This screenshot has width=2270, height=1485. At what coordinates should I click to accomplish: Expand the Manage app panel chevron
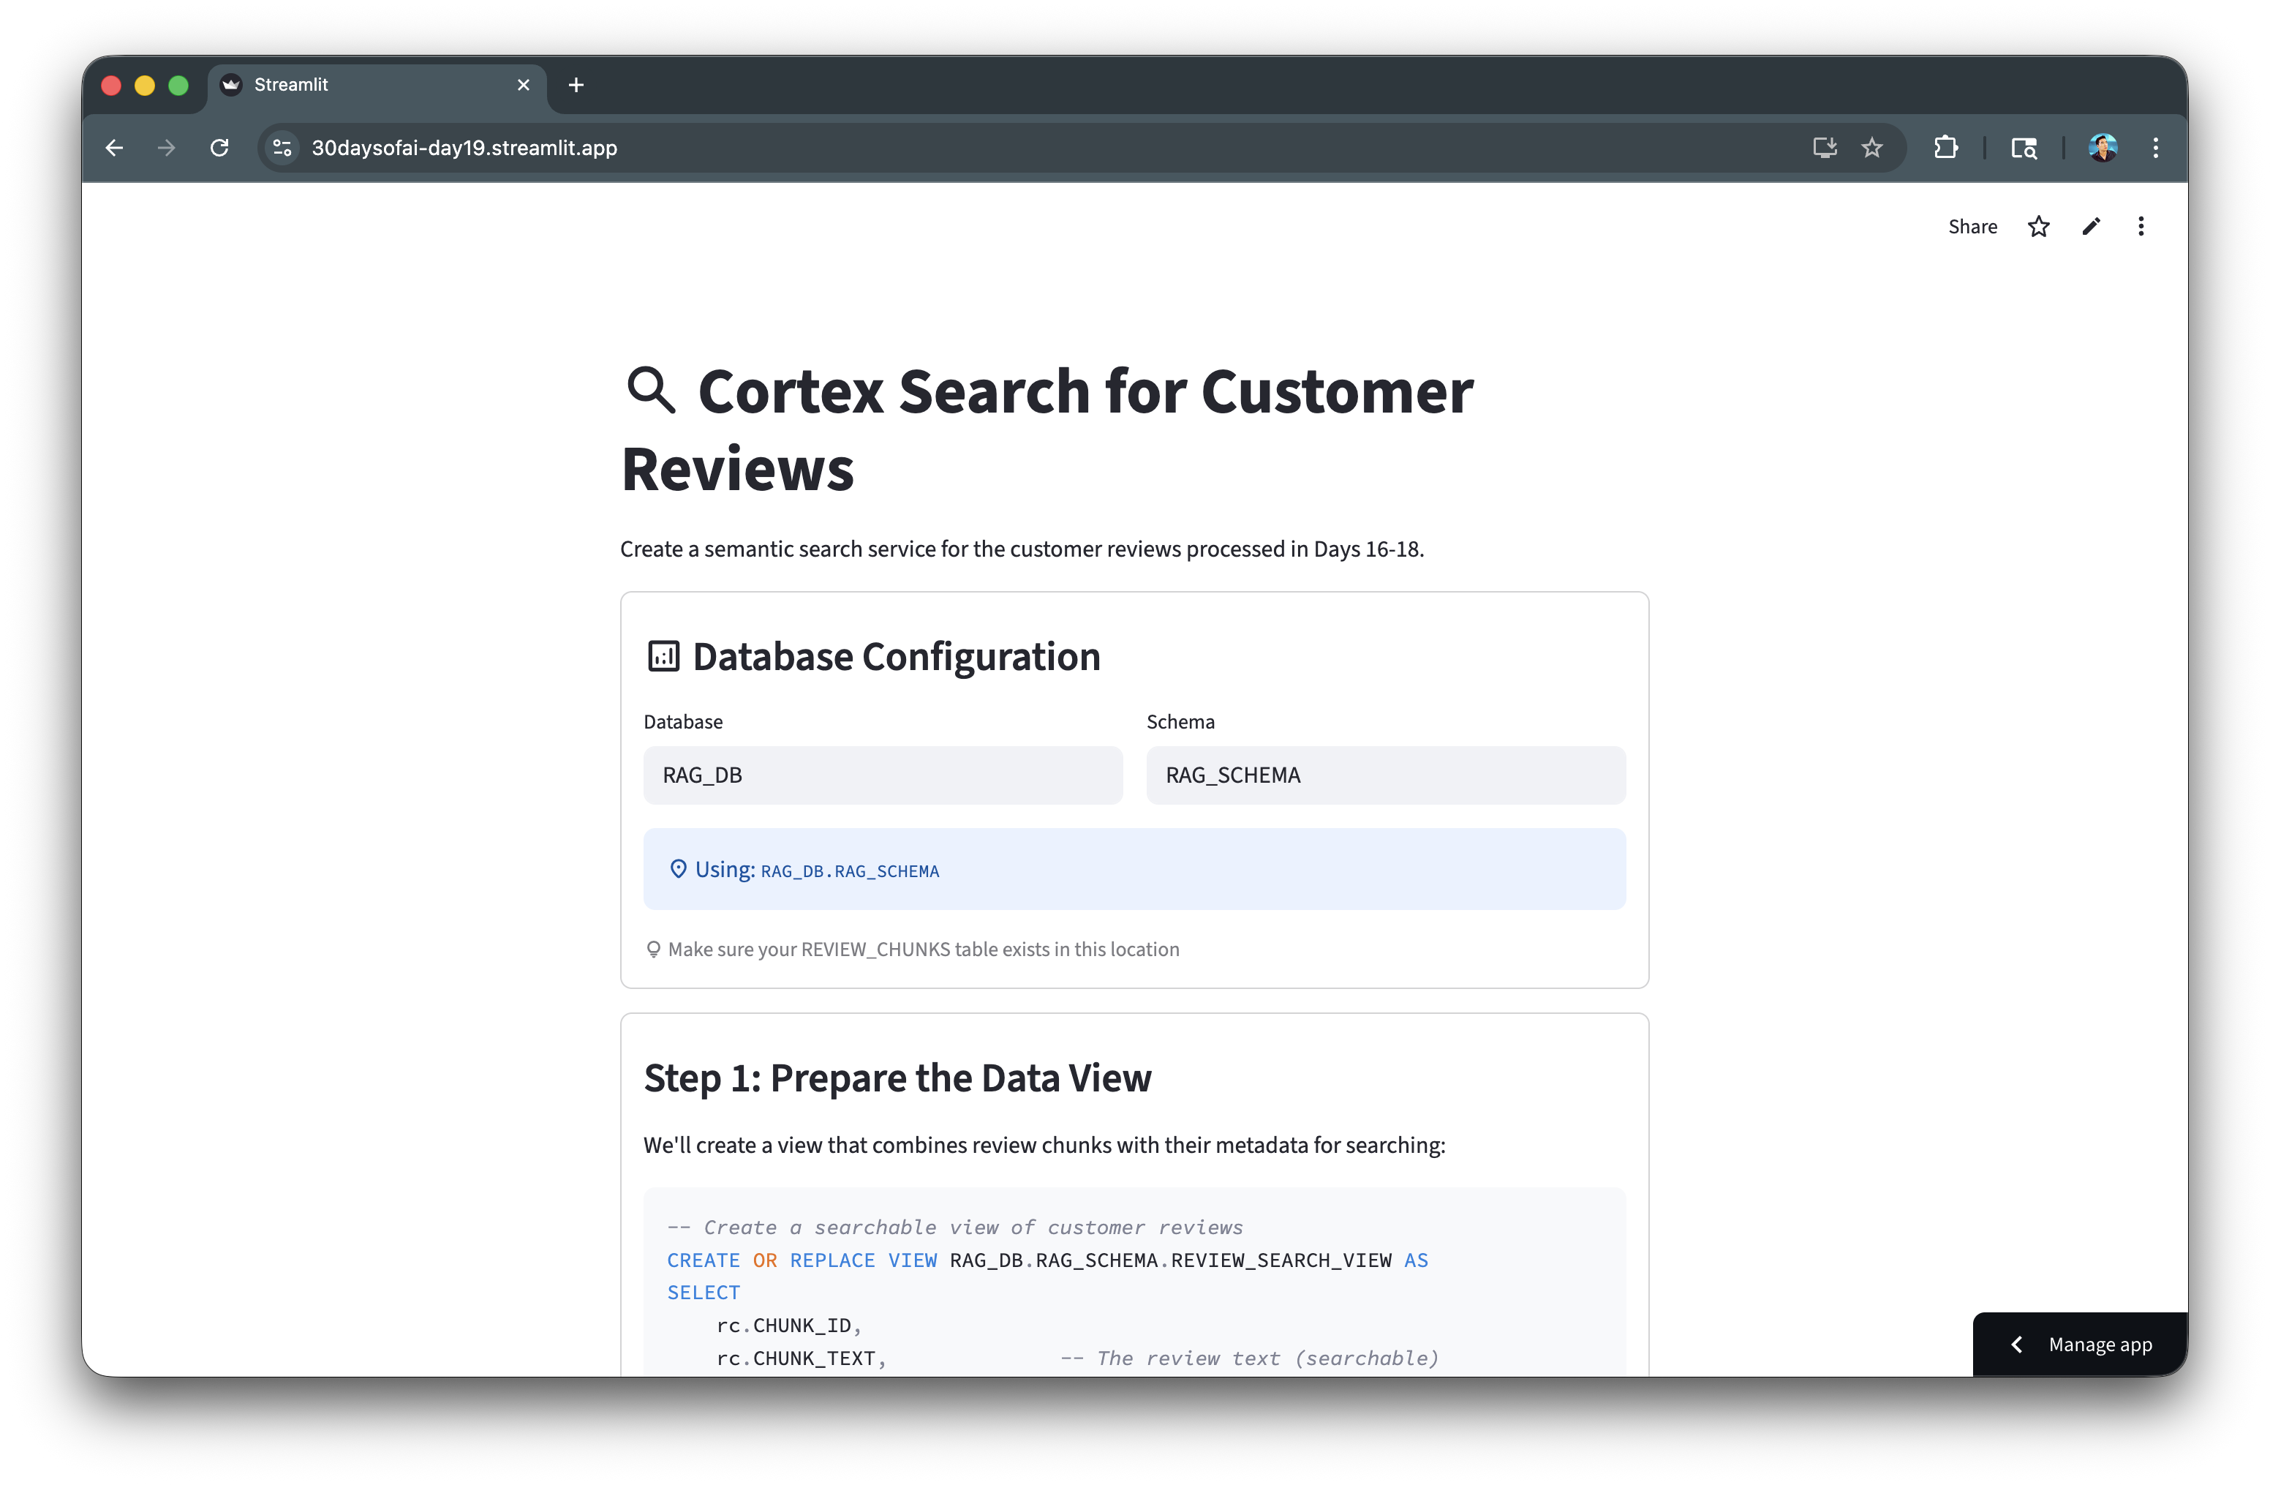tap(2017, 1345)
